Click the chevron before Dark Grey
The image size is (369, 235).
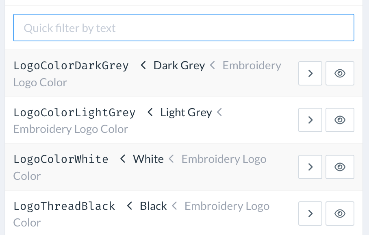(x=143, y=65)
